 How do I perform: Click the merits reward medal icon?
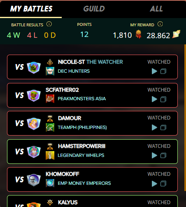(x=139, y=34)
